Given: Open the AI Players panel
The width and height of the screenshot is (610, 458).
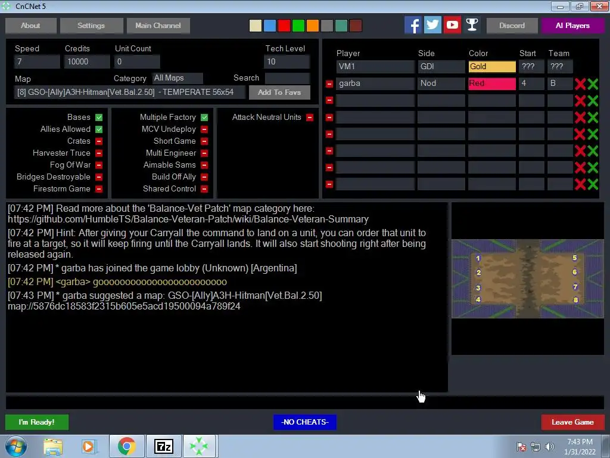Looking at the screenshot, I should pyautogui.click(x=572, y=26).
